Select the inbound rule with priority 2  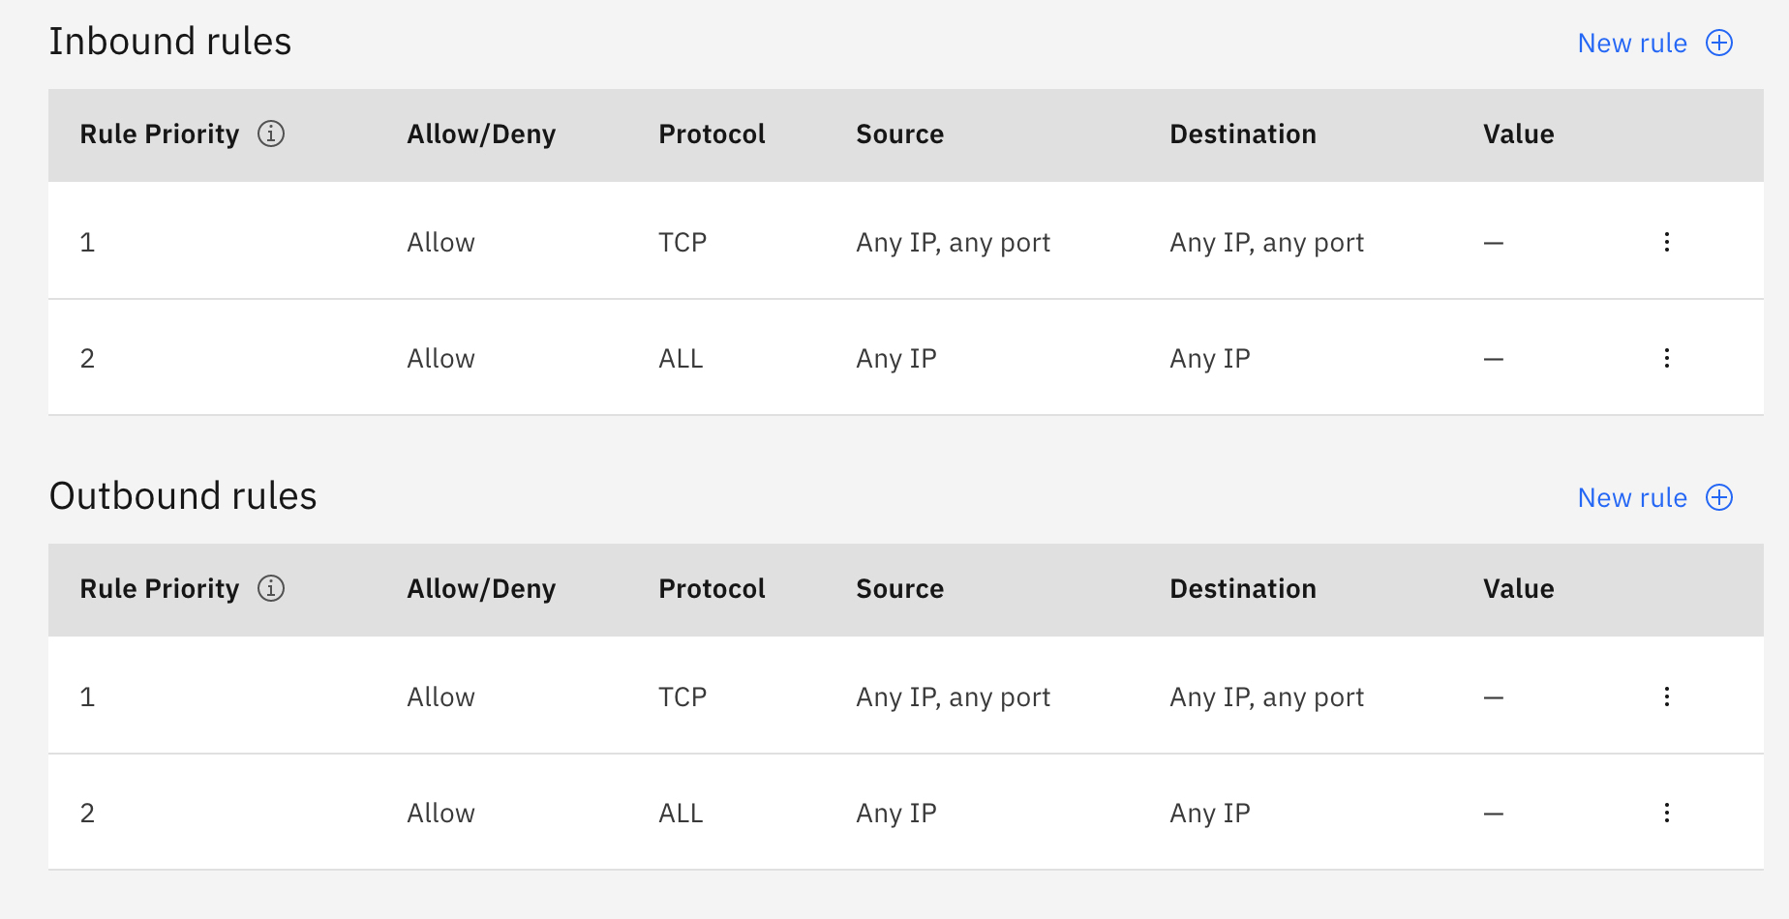[x=87, y=358]
